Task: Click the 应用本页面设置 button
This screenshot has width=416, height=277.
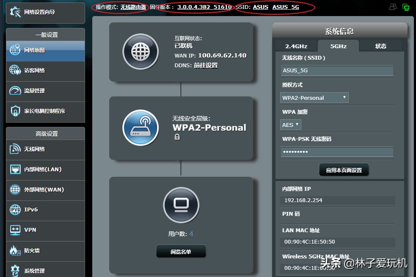Action: 344,170
